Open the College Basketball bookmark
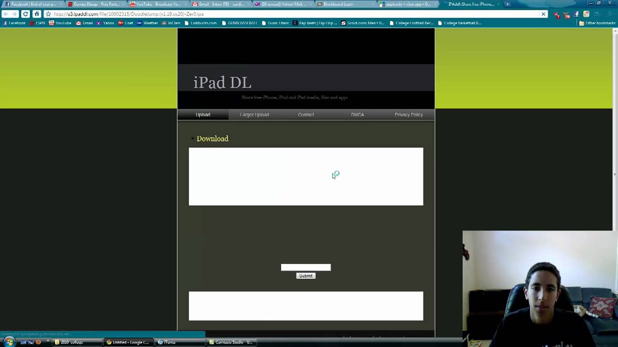Viewport: 618px width, 347px height. click(x=459, y=23)
